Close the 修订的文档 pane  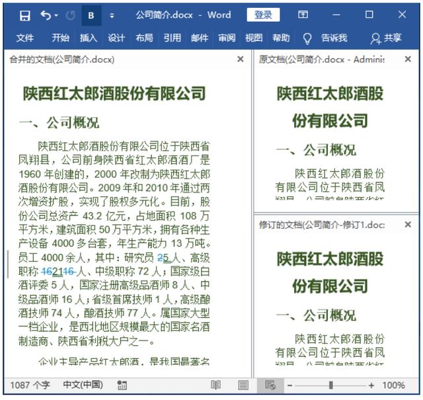click(x=408, y=224)
